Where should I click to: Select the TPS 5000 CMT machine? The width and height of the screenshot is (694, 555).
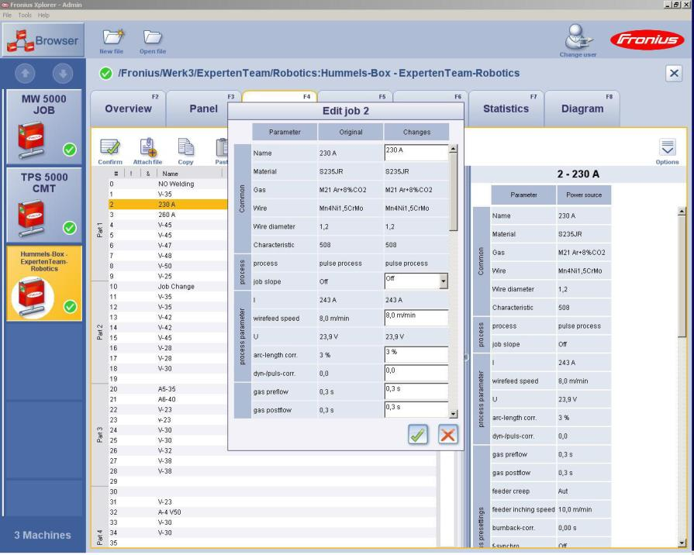click(x=44, y=205)
